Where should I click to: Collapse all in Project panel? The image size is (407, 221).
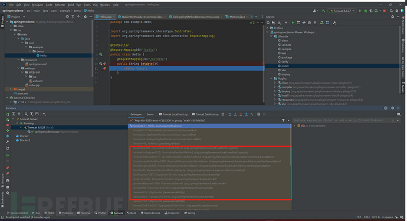point(78,17)
